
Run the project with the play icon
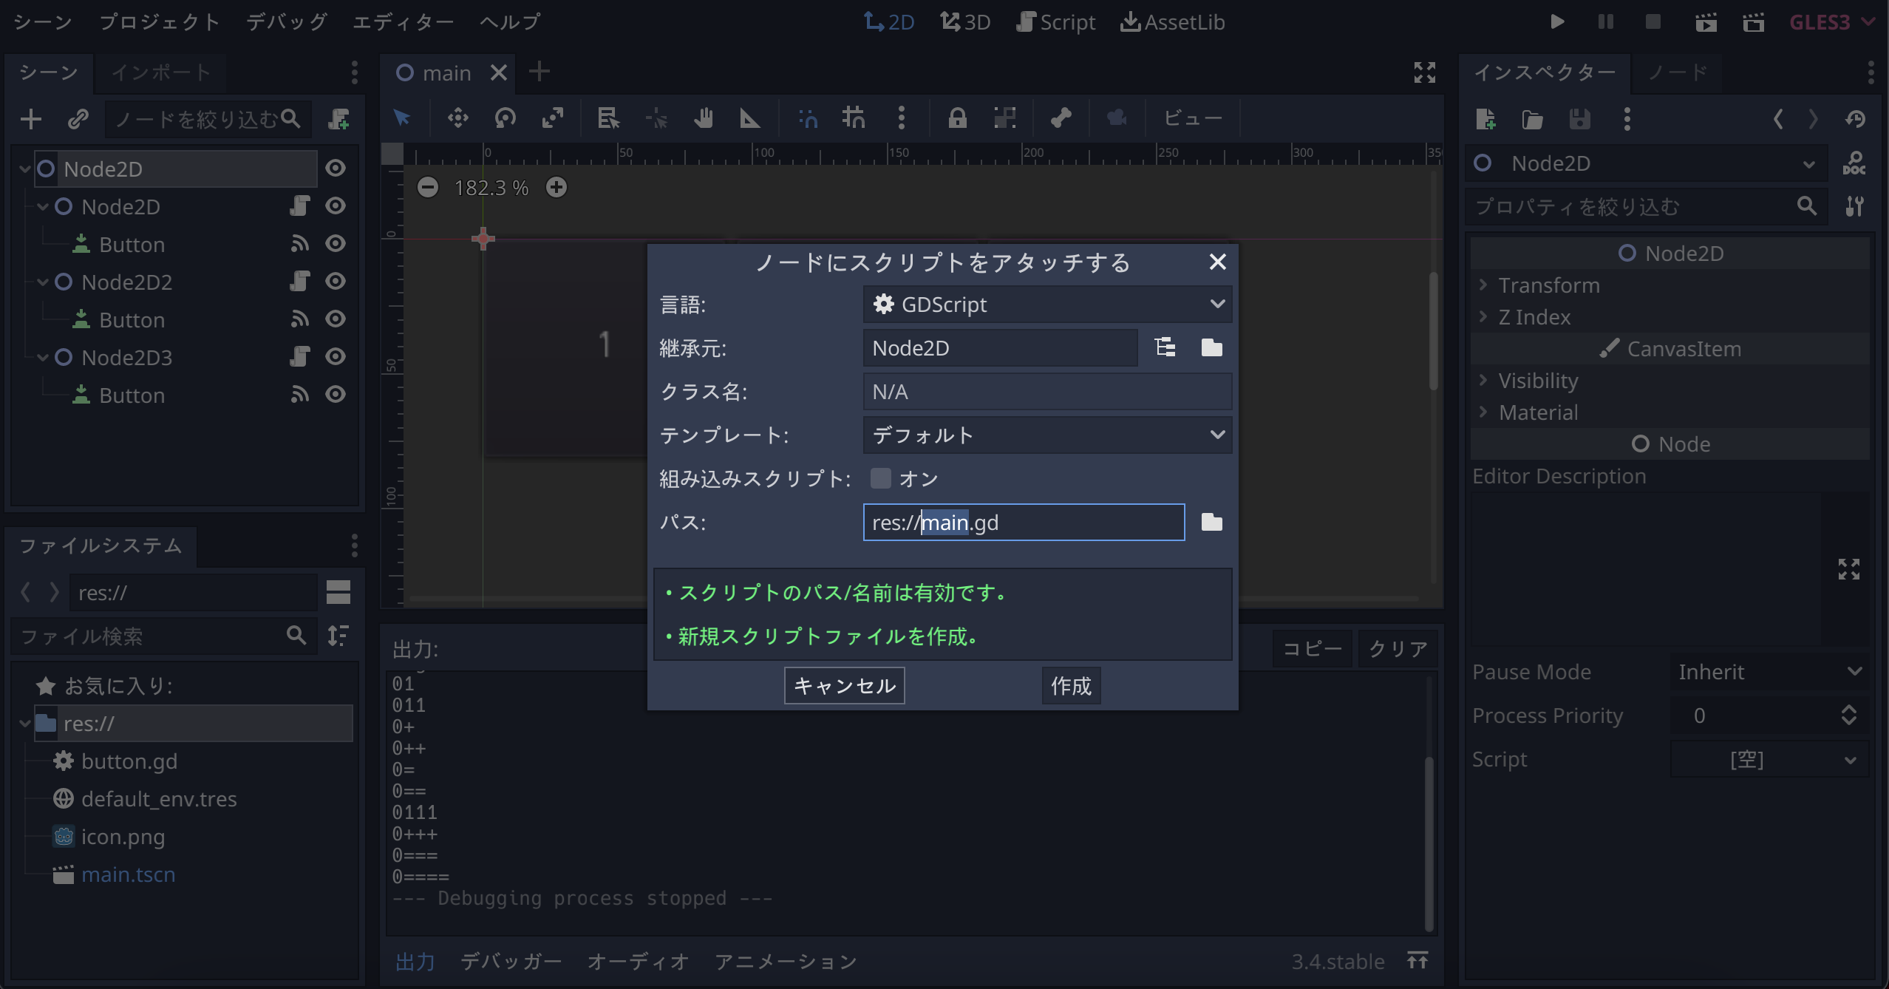pyautogui.click(x=1557, y=22)
